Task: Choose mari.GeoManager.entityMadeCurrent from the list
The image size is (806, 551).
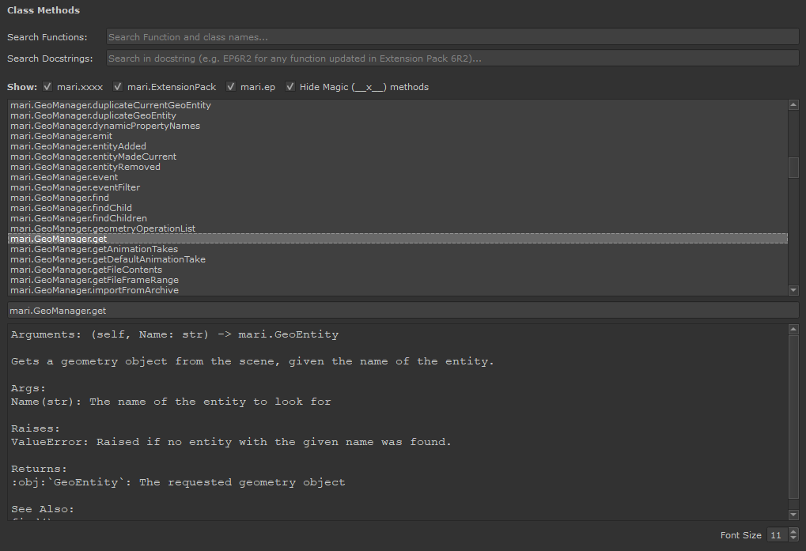Action: click(93, 157)
